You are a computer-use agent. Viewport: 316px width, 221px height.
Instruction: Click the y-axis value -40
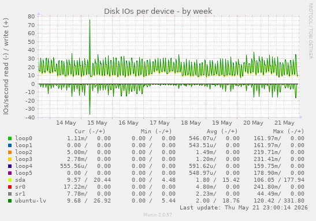tap(30, 117)
